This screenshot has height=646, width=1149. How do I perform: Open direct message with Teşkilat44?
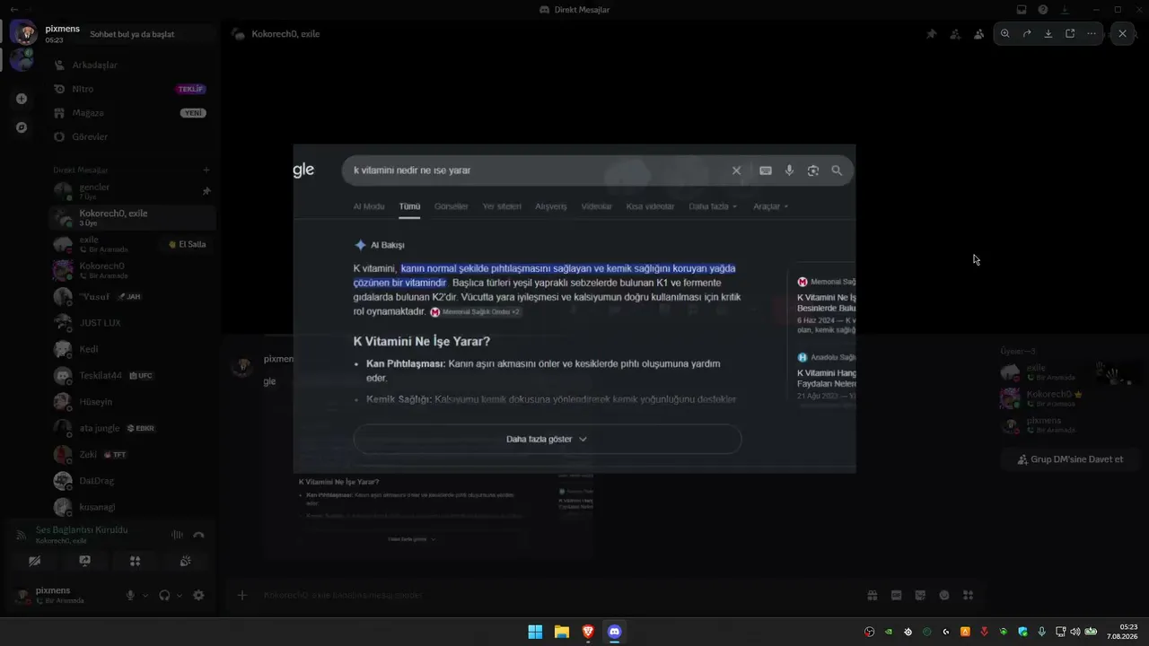(133, 375)
